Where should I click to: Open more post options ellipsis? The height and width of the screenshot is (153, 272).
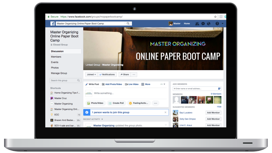[155, 103]
